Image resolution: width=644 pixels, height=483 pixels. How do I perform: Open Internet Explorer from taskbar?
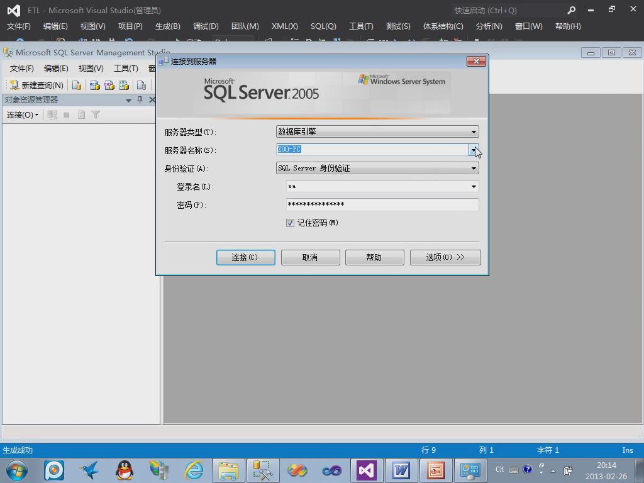(194, 470)
